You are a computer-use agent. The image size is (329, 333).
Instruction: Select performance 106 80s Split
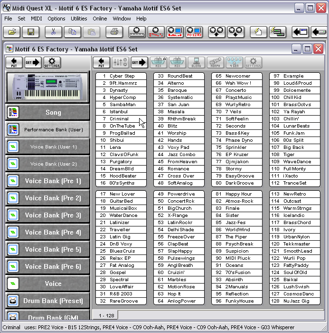295,140
